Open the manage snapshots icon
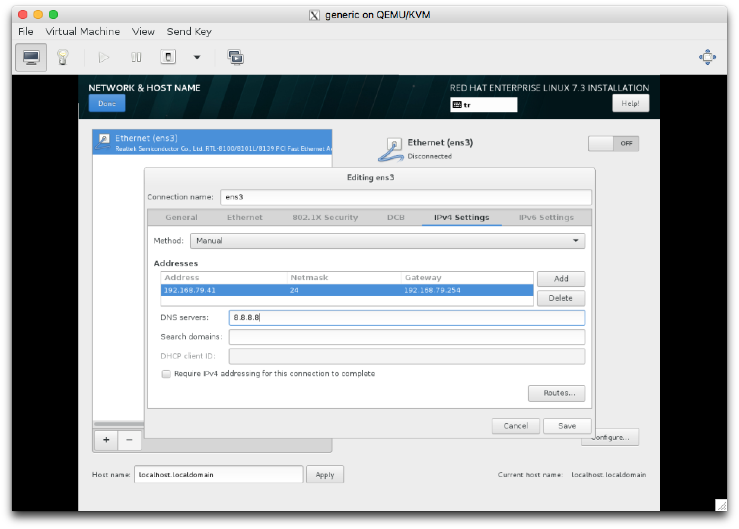 point(236,57)
